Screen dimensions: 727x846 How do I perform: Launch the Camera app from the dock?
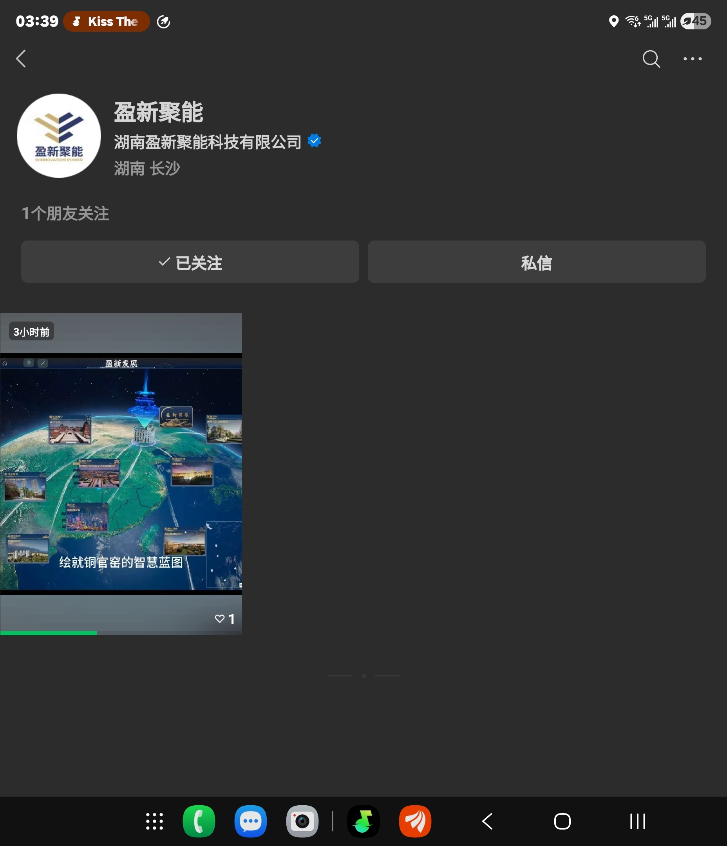click(x=302, y=821)
